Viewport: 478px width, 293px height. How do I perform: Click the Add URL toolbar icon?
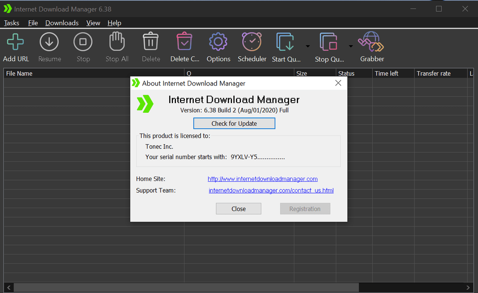15,42
